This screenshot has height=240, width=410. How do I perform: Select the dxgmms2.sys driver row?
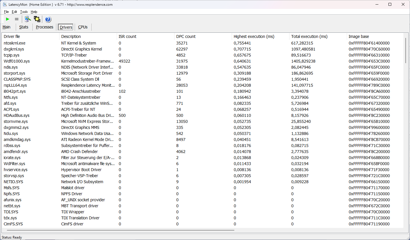[203, 127]
